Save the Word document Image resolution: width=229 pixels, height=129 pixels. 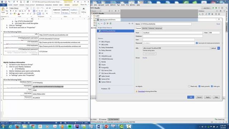click(x=6, y=2)
